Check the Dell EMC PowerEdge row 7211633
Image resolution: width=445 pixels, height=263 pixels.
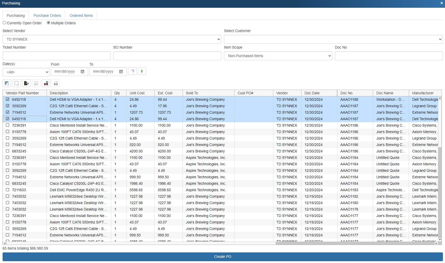point(7,190)
